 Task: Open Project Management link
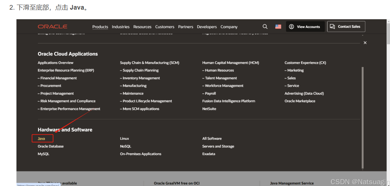56,93
